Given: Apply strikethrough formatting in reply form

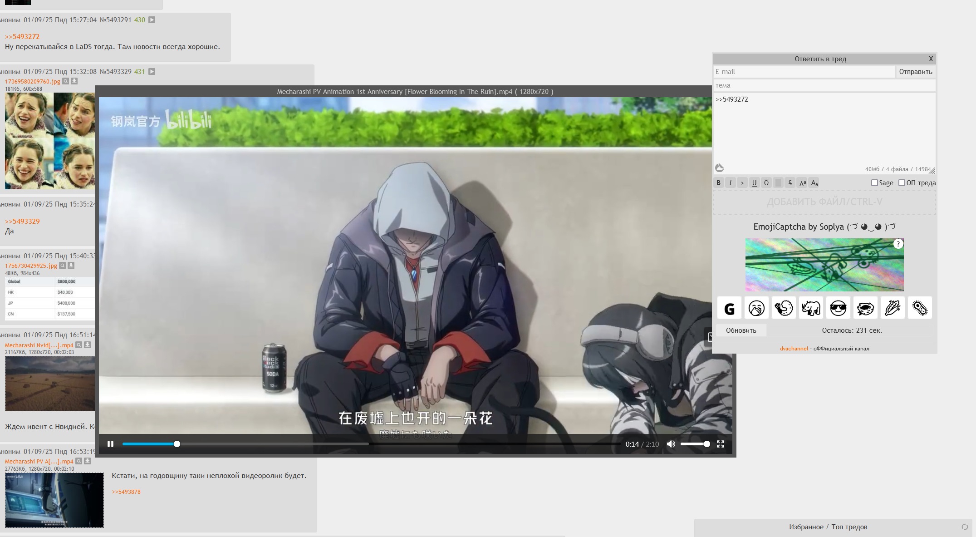Looking at the screenshot, I should coord(790,183).
